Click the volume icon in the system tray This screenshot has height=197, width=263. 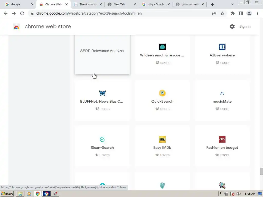239,194
